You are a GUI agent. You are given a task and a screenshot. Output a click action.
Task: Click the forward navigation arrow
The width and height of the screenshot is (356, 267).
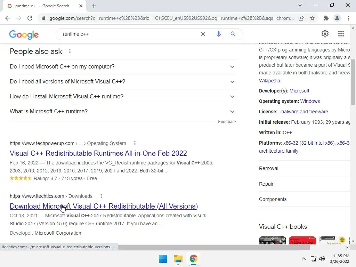[x=19, y=18]
